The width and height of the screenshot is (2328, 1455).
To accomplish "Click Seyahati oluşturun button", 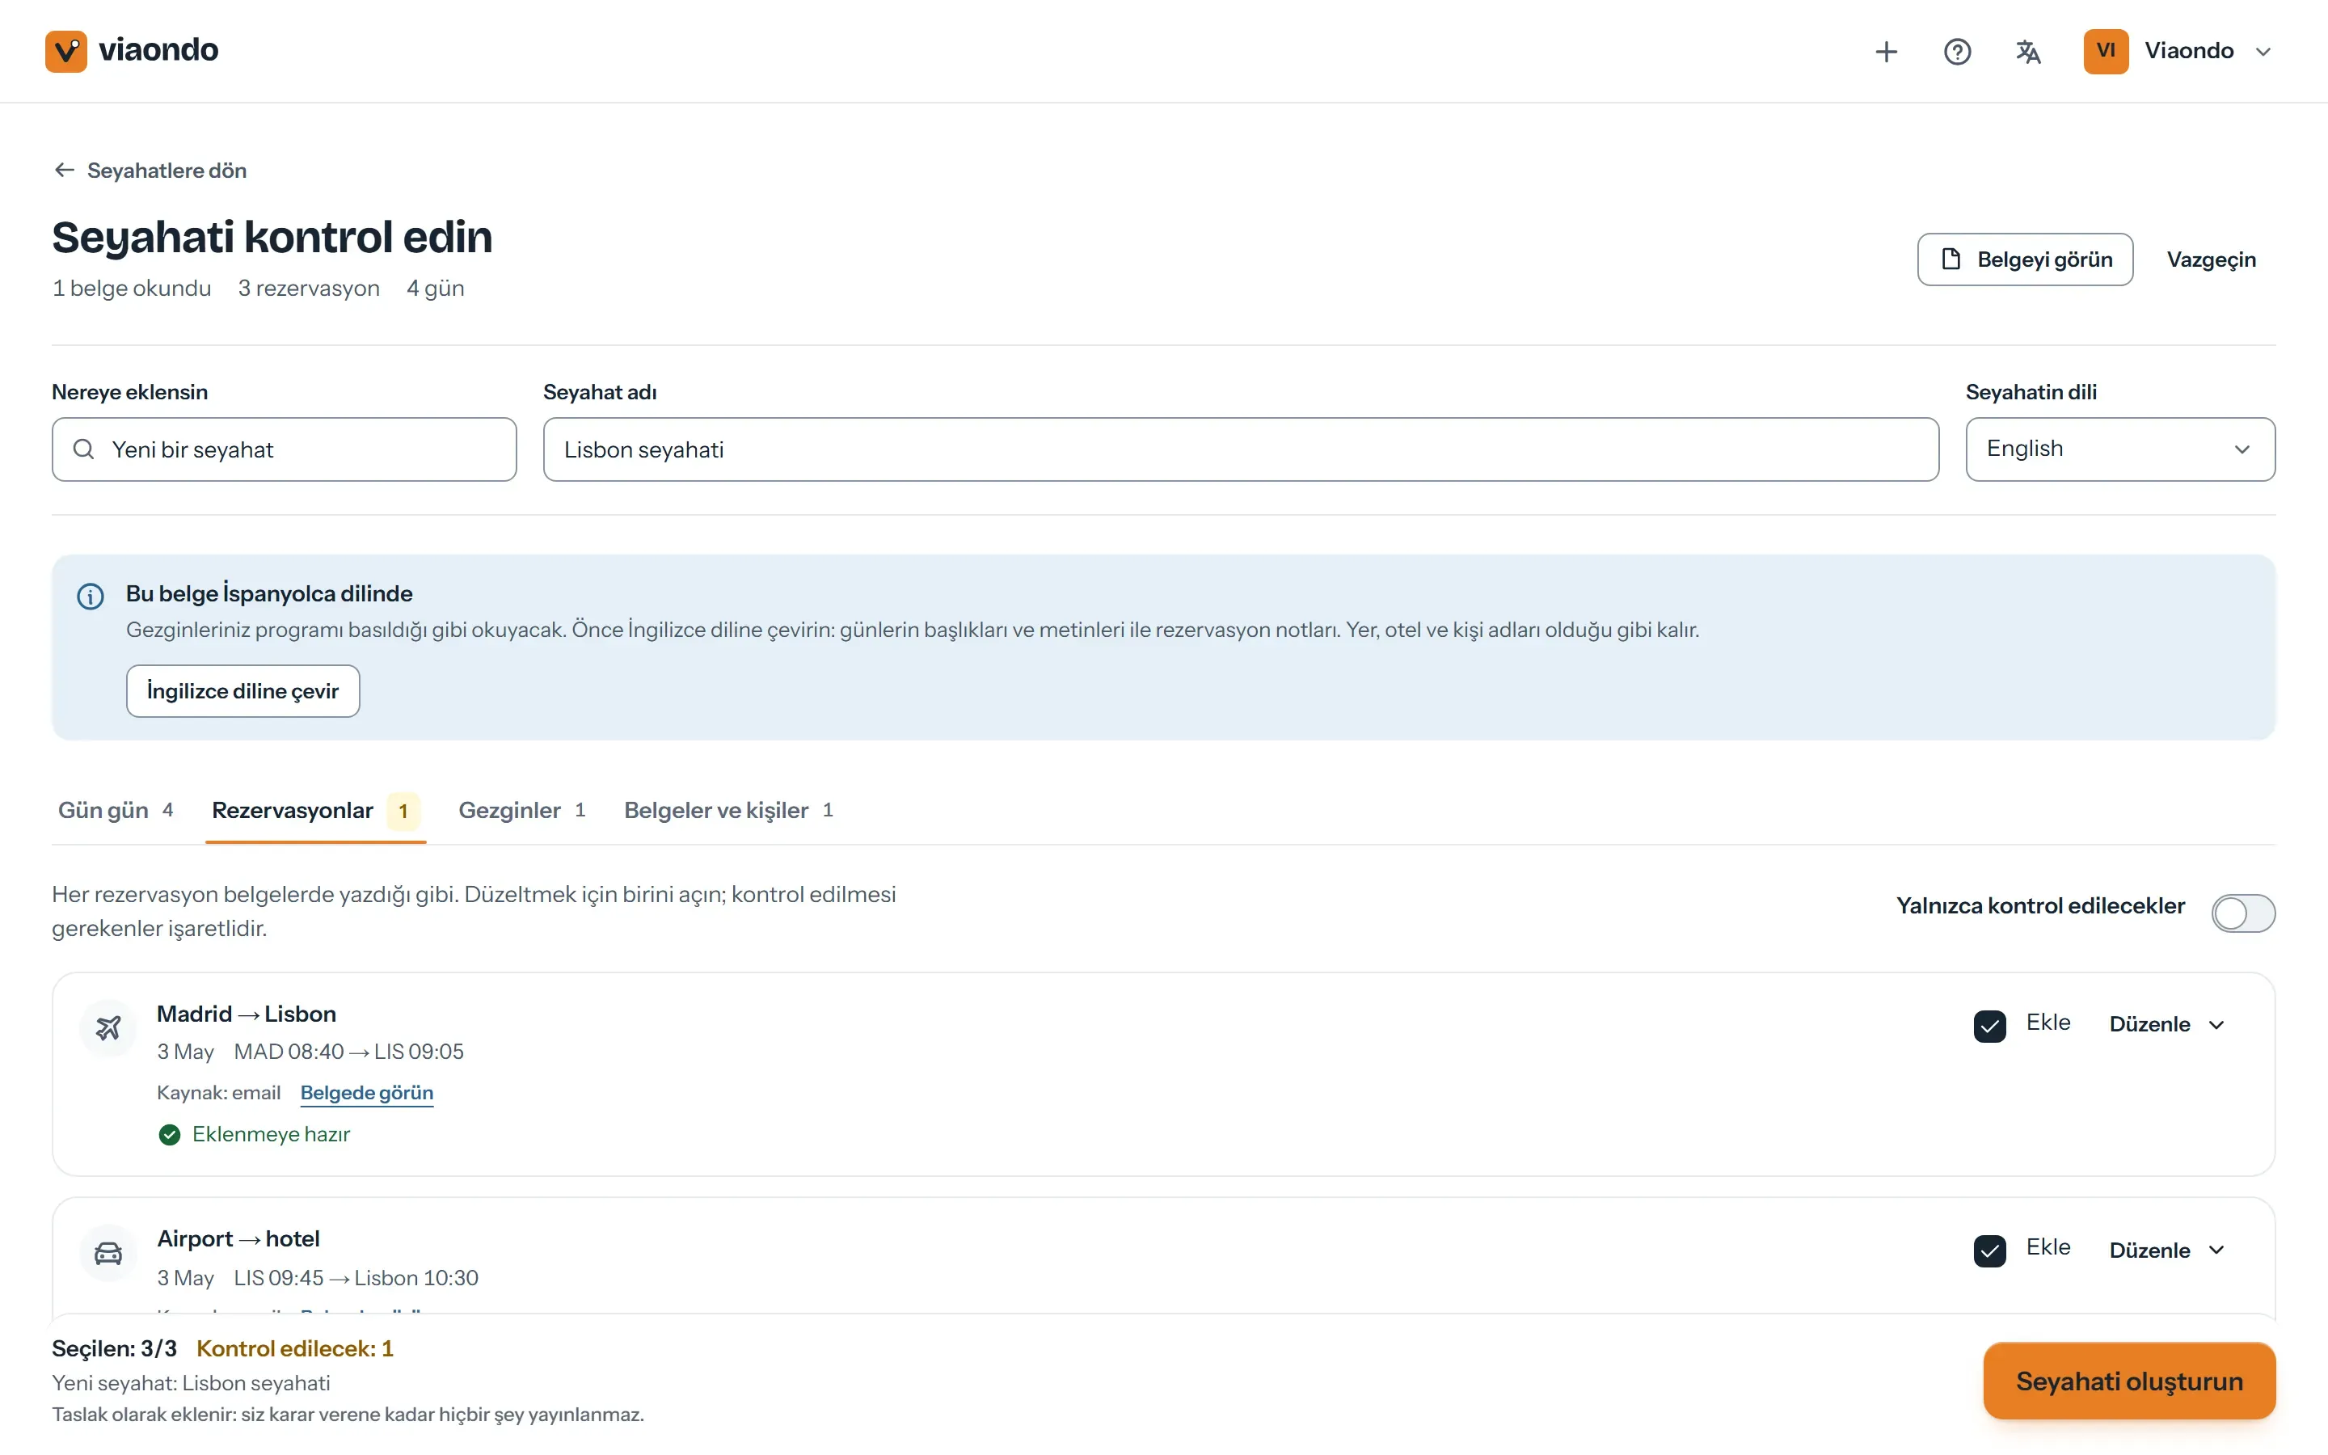I will click(2129, 1381).
